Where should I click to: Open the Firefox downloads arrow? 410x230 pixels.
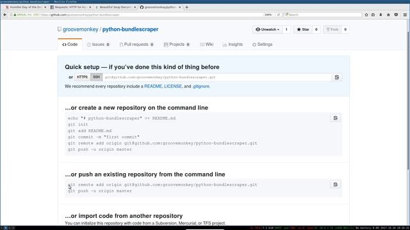pos(381,15)
